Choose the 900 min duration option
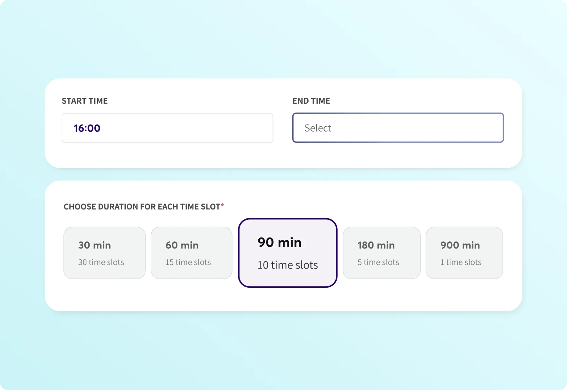This screenshot has height=390, width=567. (464, 253)
